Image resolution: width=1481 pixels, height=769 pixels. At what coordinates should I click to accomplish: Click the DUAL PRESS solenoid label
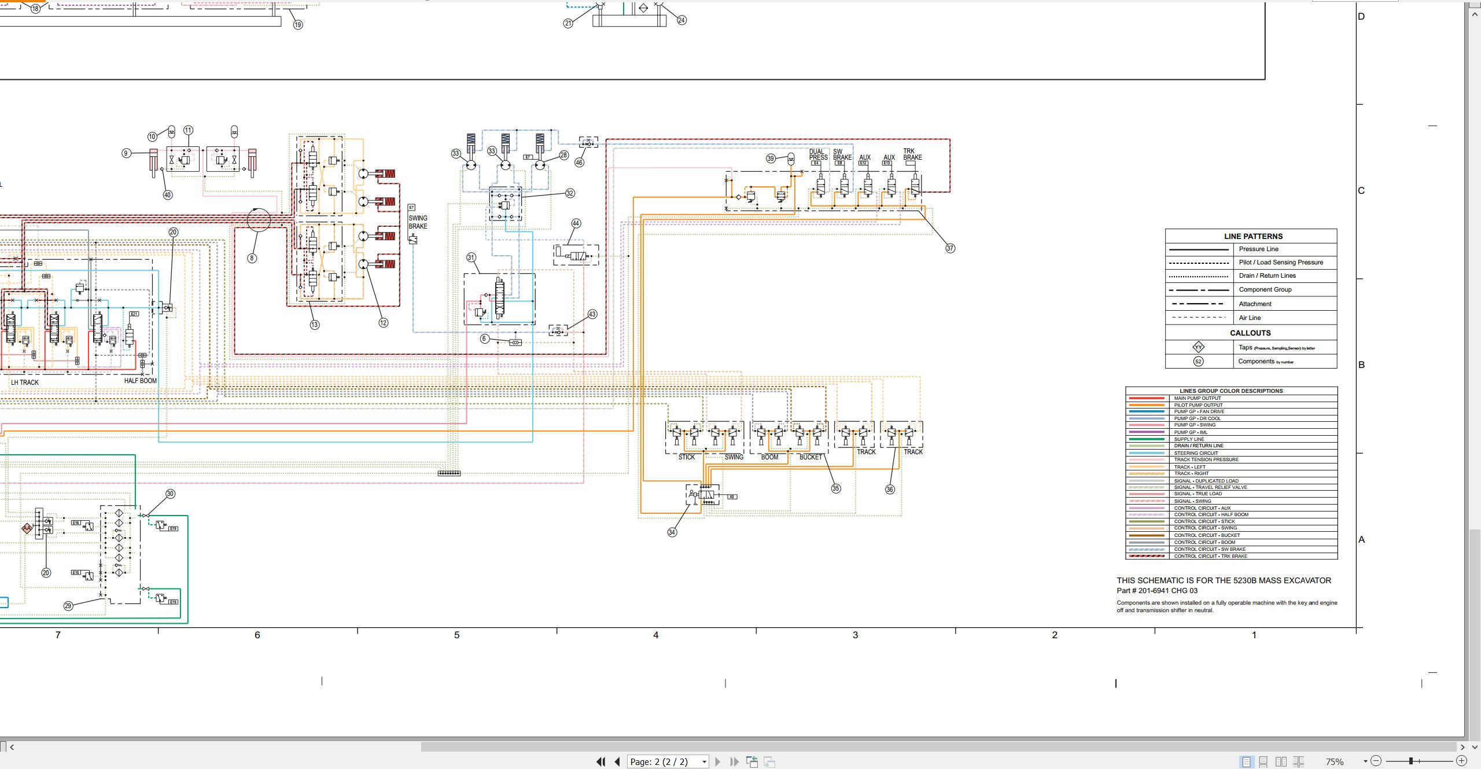818,154
